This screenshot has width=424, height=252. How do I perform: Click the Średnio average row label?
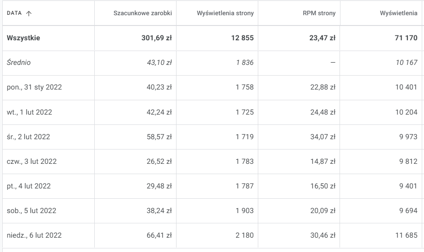pos(18,63)
